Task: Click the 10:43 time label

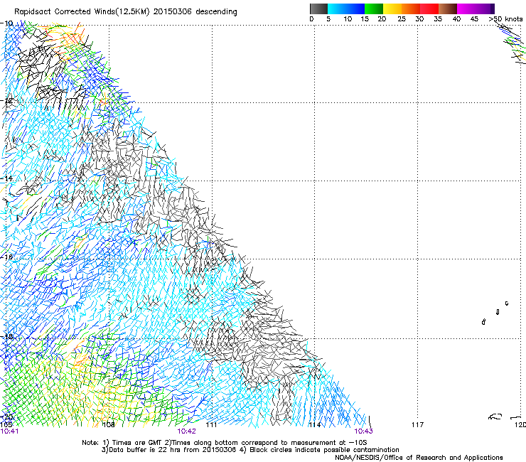Action: pyautogui.click(x=363, y=431)
